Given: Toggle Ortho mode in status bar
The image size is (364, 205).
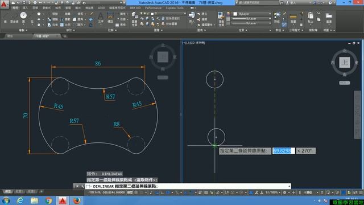Looking at the screenshot, I should [162, 192].
